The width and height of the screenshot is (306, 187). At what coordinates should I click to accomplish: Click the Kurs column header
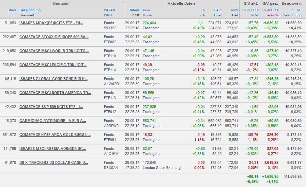pos(146,10)
